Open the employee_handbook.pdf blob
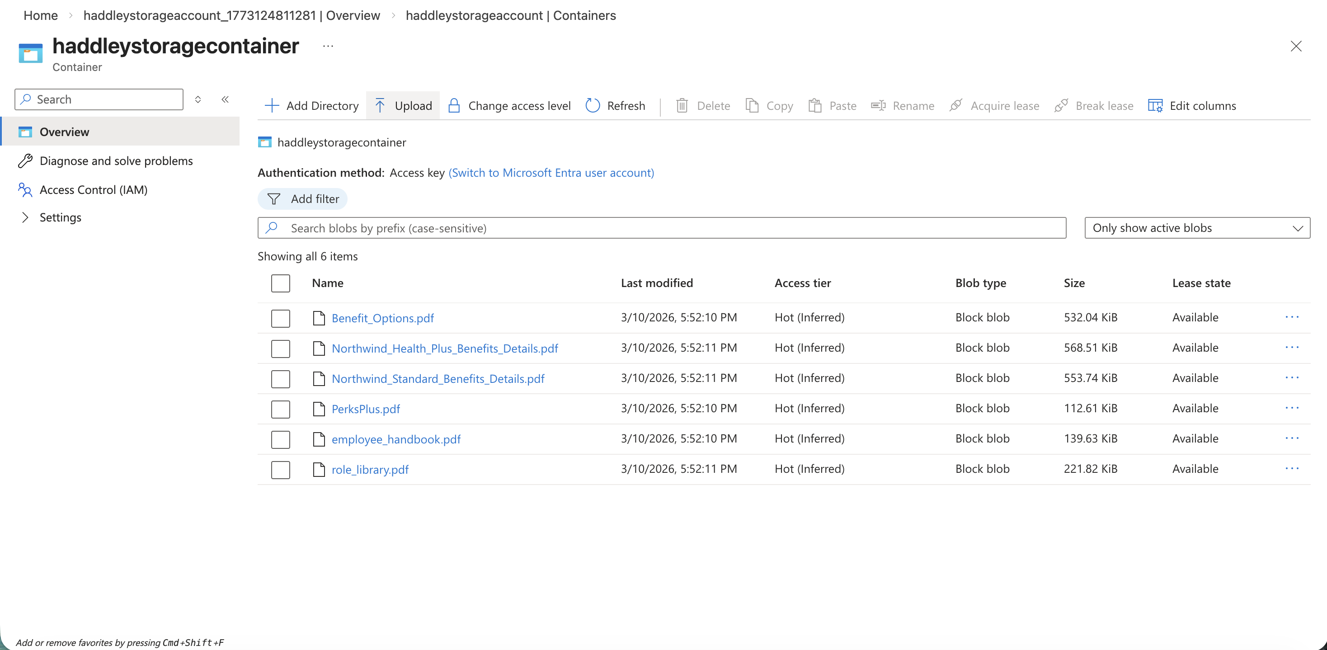This screenshot has height=650, width=1327. pyautogui.click(x=396, y=439)
